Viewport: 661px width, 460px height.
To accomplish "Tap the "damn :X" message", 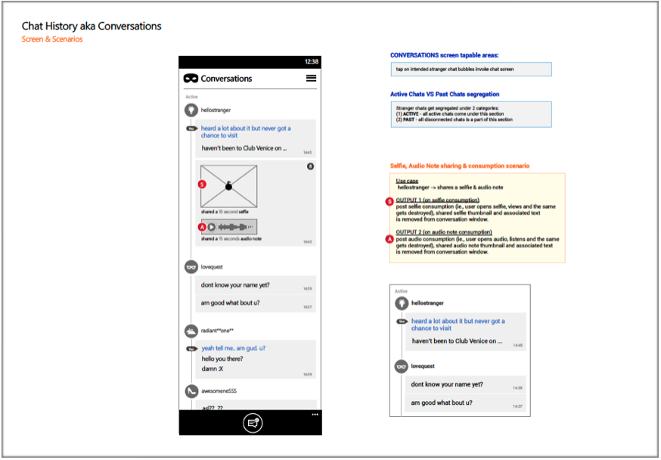I will click(212, 368).
